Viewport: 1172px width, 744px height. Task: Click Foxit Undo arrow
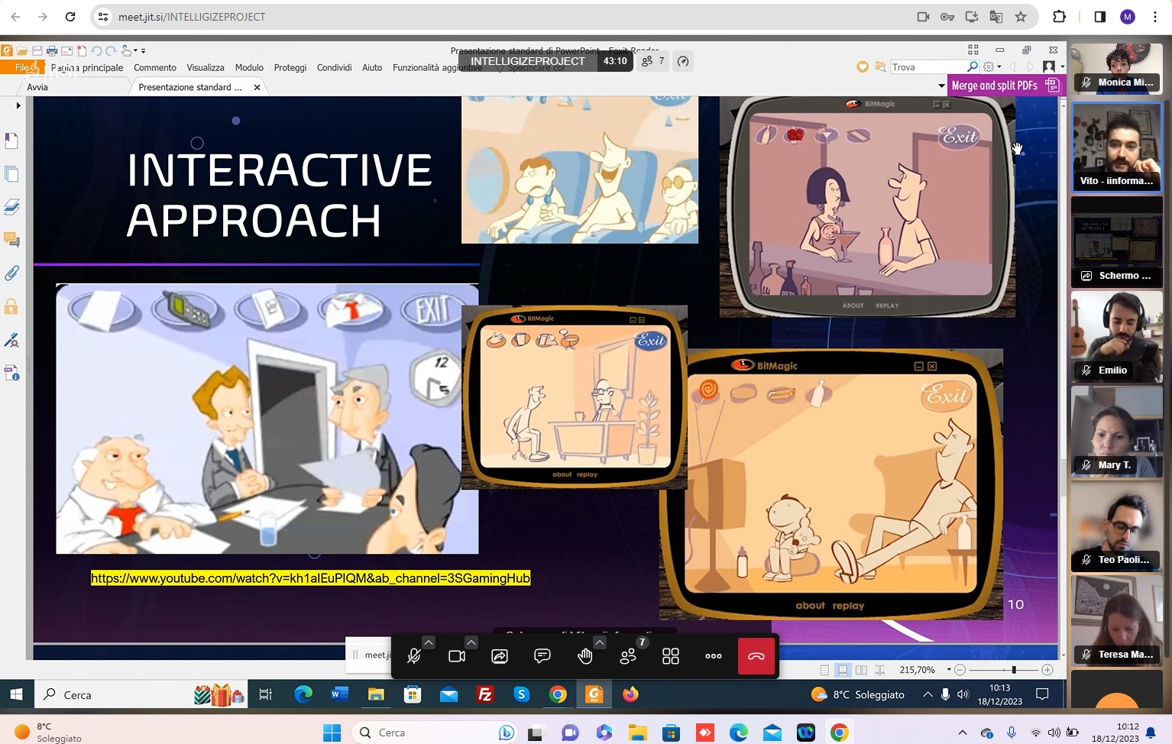pyautogui.click(x=96, y=51)
